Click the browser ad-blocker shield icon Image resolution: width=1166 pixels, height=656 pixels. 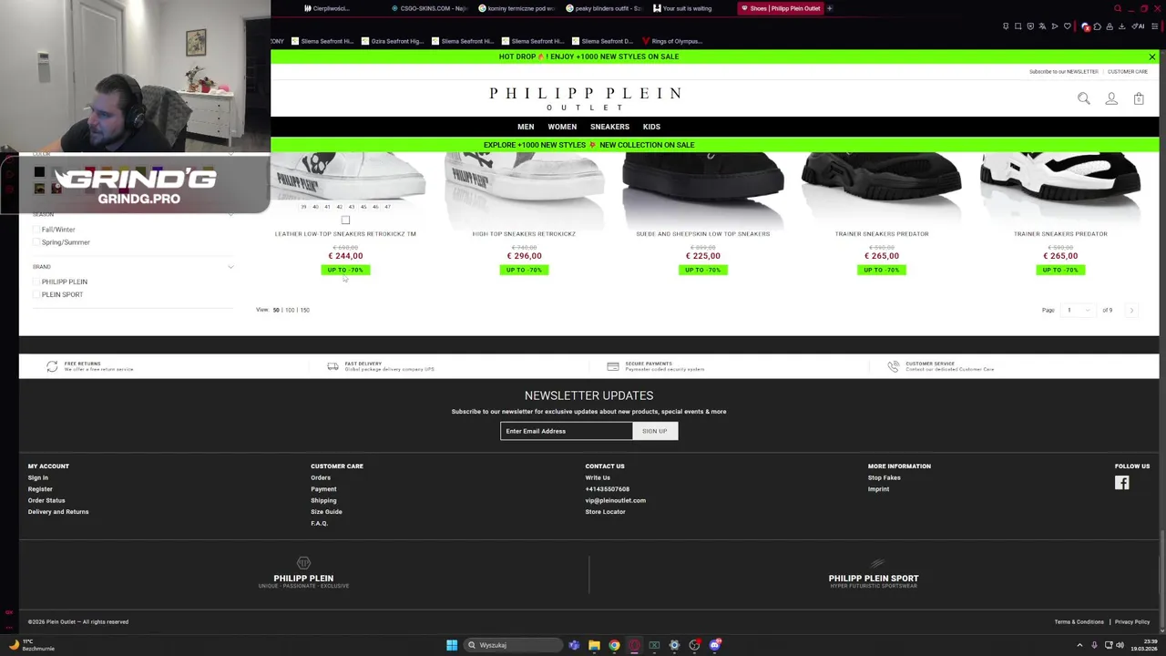pos(1030,26)
